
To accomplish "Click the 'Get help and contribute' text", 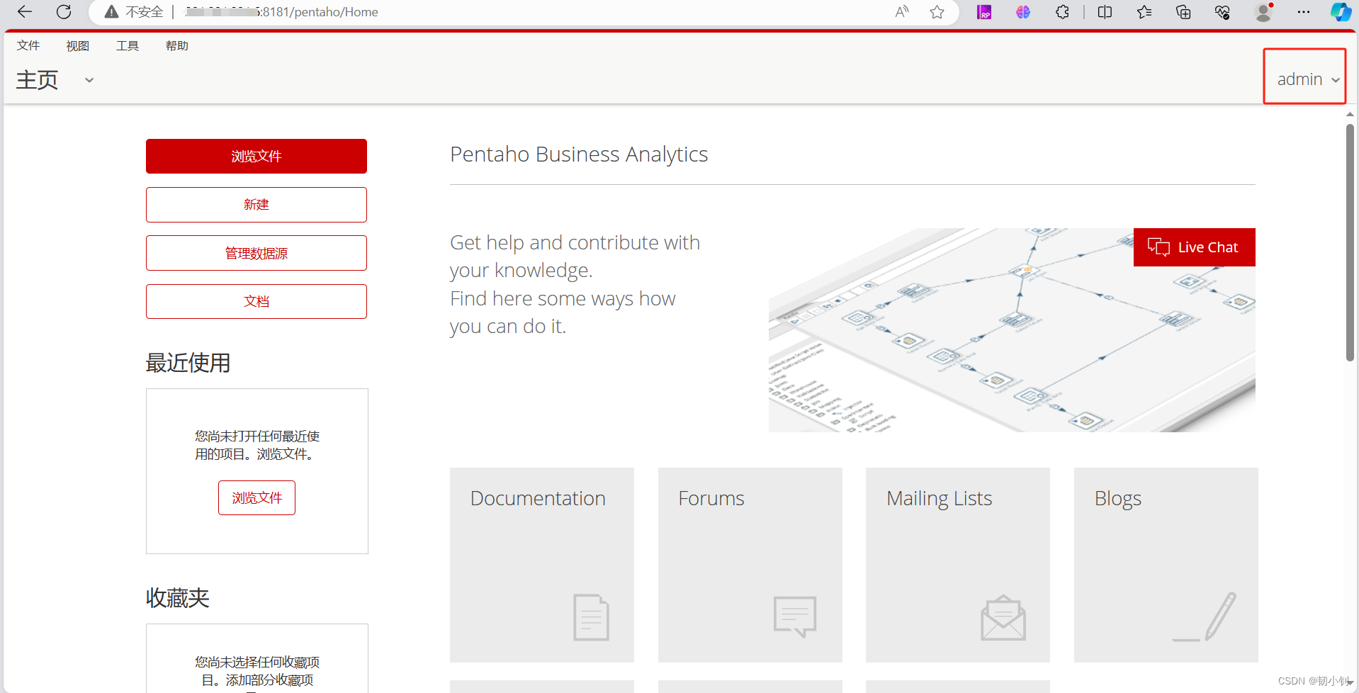I will point(575,284).
